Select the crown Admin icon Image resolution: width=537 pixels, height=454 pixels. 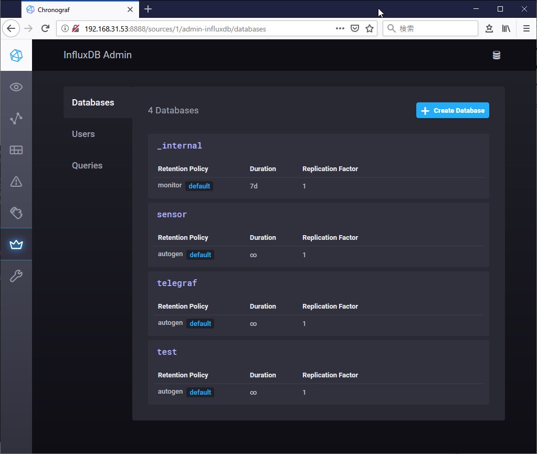16,245
